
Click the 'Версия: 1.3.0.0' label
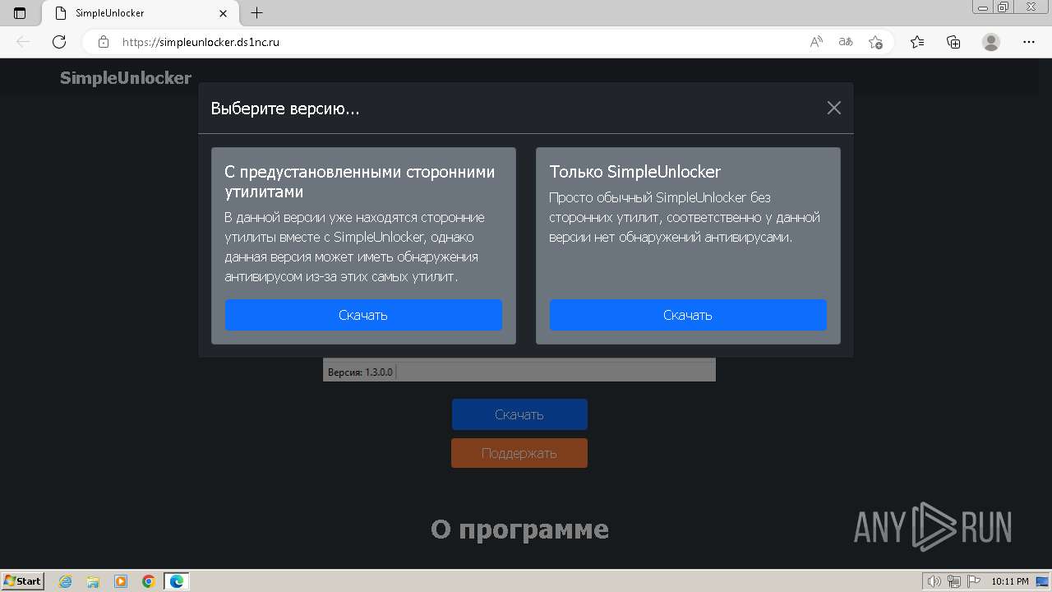360,372
